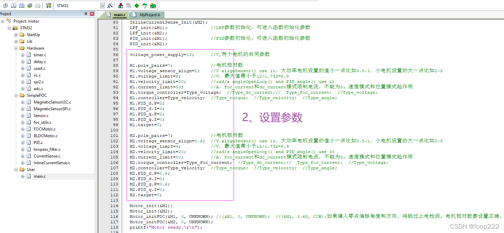Click code line M1.pole_pairs=7
This screenshot has height=233, width=504.
click(151, 65)
